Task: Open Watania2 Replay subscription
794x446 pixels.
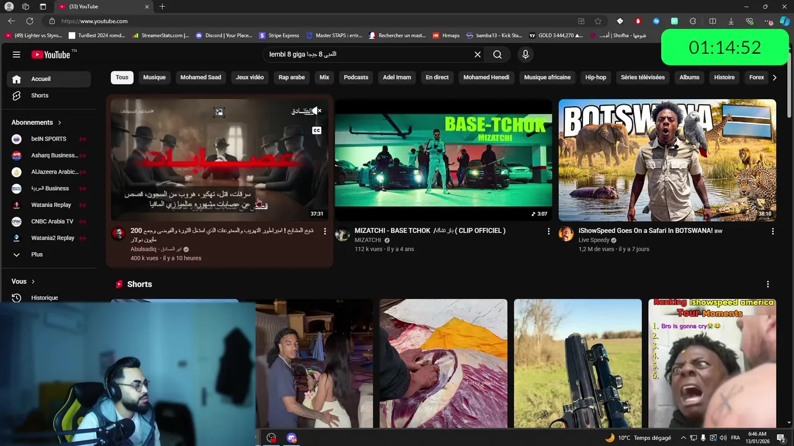Action: [x=49, y=238]
